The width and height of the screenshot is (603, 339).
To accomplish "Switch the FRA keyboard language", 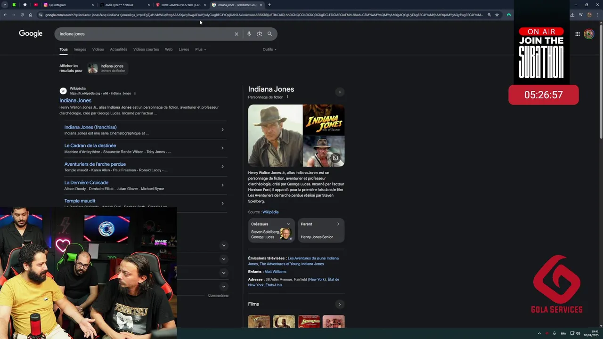I will (x=563, y=333).
